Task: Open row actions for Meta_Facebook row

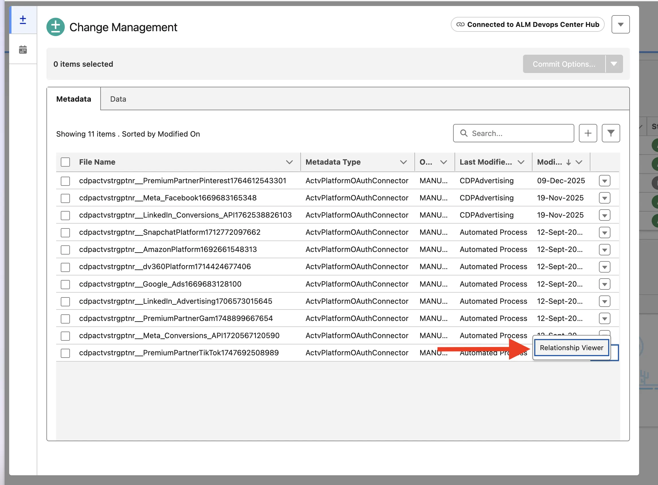Action: tap(604, 198)
